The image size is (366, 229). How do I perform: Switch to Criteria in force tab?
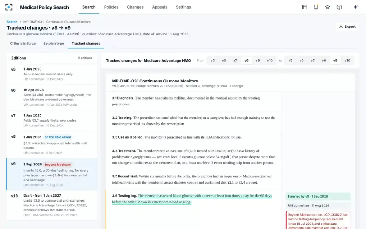tap(23, 43)
